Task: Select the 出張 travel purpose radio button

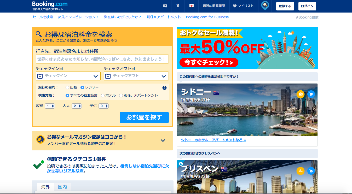Action: (67, 87)
